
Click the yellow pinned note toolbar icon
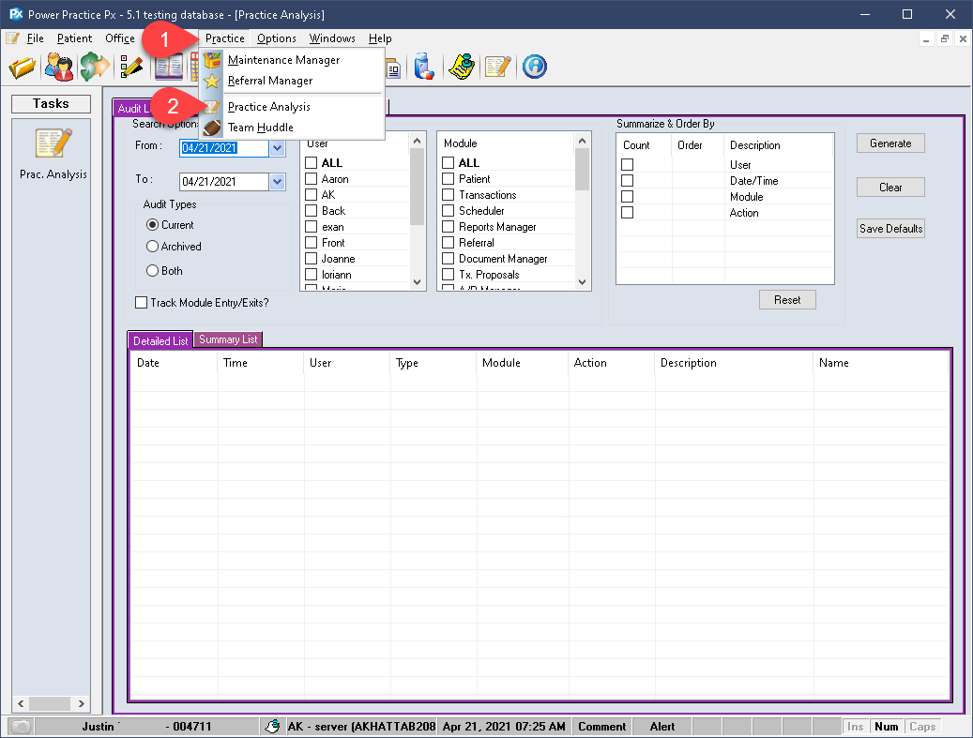tap(462, 67)
